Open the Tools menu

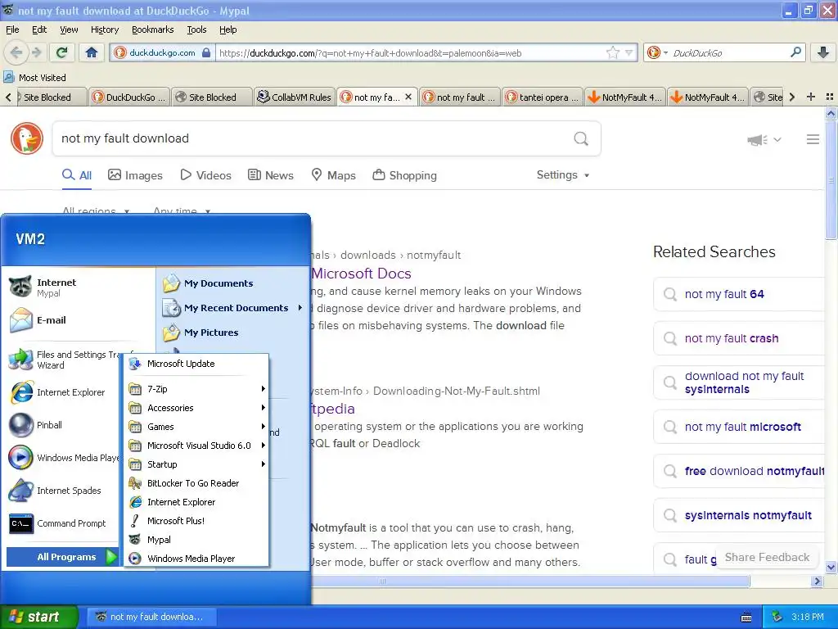(196, 29)
